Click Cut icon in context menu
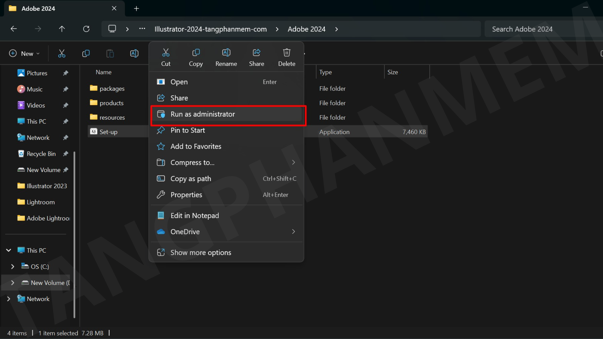603x339 pixels. click(166, 52)
